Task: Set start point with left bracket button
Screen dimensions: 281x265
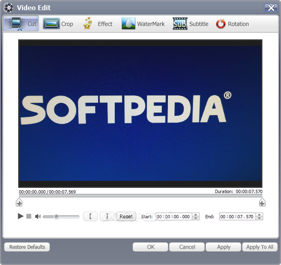Action: (x=90, y=216)
